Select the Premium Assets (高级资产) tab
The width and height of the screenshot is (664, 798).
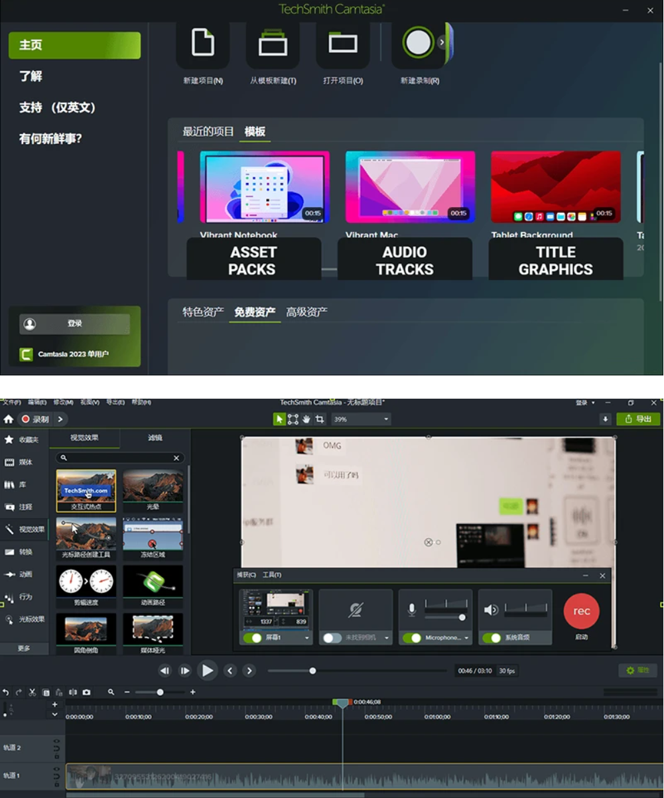[306, 312]
